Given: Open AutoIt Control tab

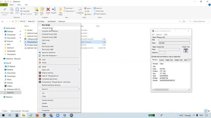Looking at the screenshot, I should (x=161, y=60).
